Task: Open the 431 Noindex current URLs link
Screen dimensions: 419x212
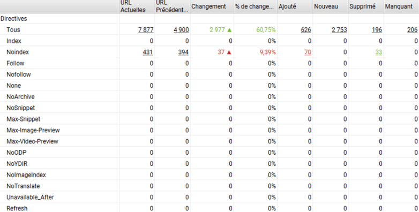Action: coord(148,52)
